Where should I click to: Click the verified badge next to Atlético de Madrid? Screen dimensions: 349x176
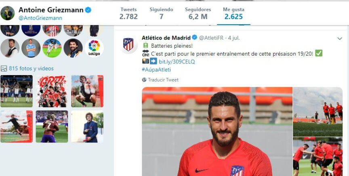[x=195, y=38]
